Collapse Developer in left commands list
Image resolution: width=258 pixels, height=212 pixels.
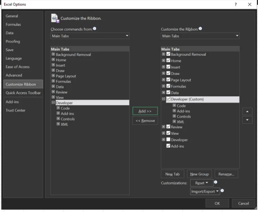[53, 103]
